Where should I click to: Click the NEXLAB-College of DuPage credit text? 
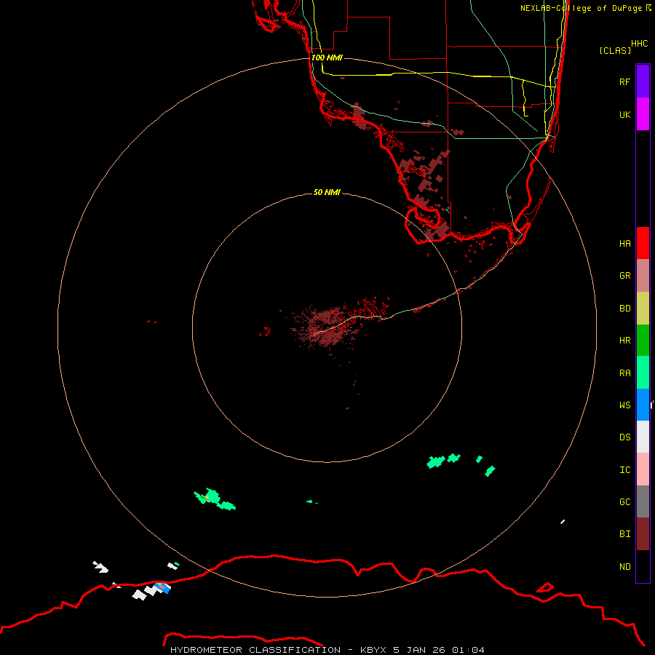(x=585, y=8)
